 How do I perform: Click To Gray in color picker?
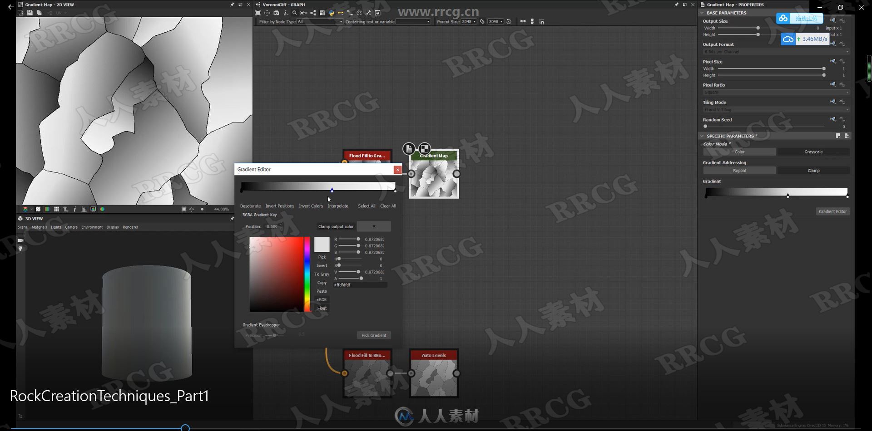322,274
